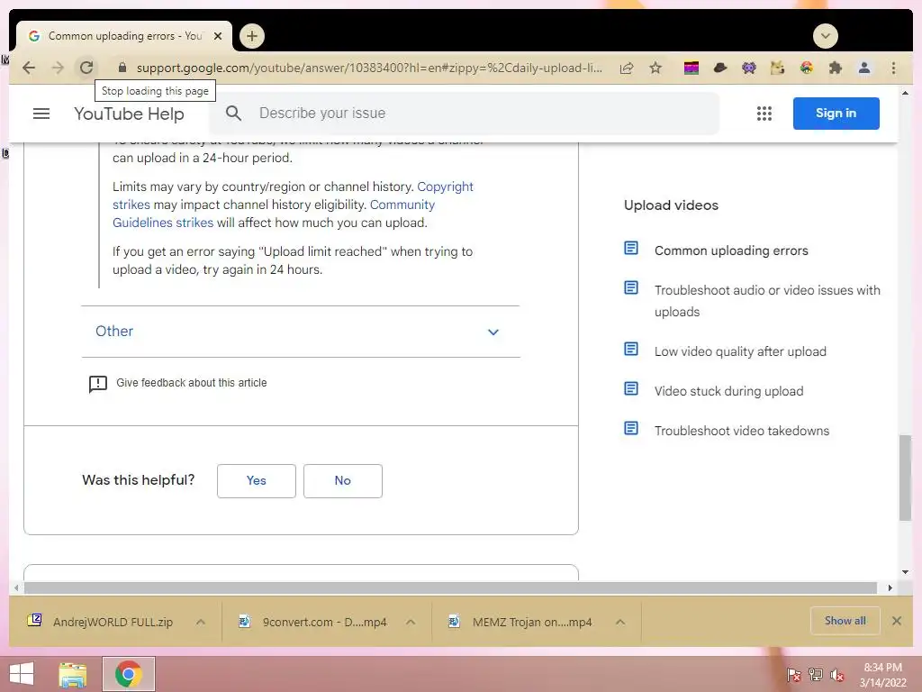Screen dimensions: 922x692
Task: Open Low video quality after upload article
Action: (740, 351)
